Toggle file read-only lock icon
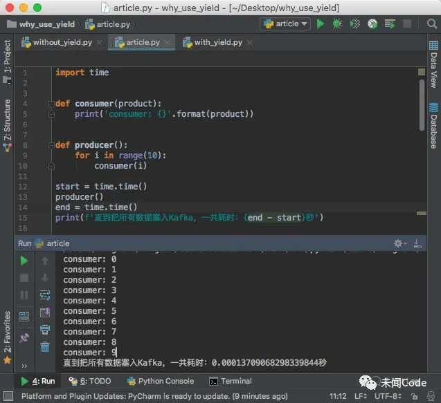 pos(414,396)
